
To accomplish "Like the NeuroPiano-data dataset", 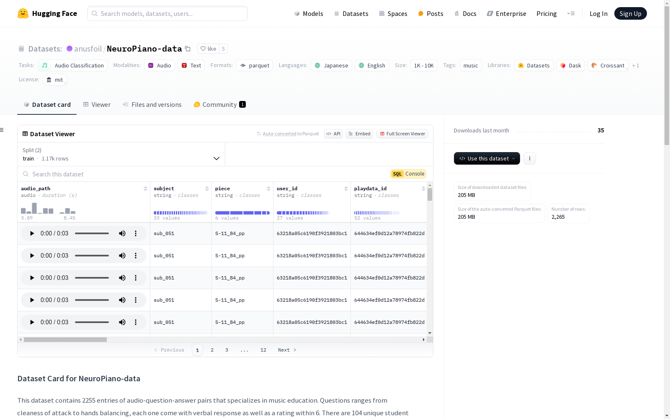I will (208, 49).
